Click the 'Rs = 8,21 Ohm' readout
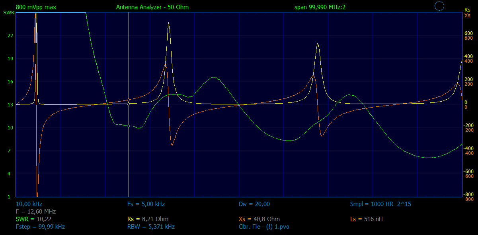The image size is (478, 235). point(148,219)
